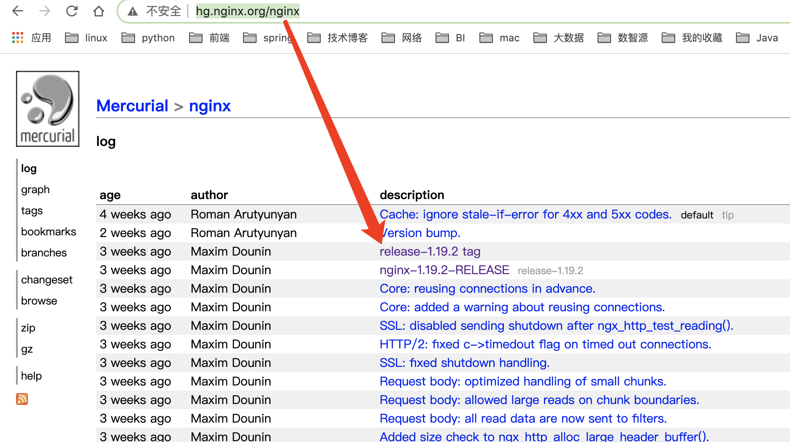Open the Mercurial breadcrumb link
Image resolution: width=790 pixels, height=442 pixels.
pyautogui.click(x=132, y=106)
